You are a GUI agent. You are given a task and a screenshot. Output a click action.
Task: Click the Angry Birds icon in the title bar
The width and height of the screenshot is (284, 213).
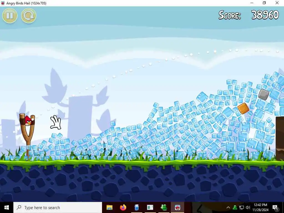(x=3, y=3)
